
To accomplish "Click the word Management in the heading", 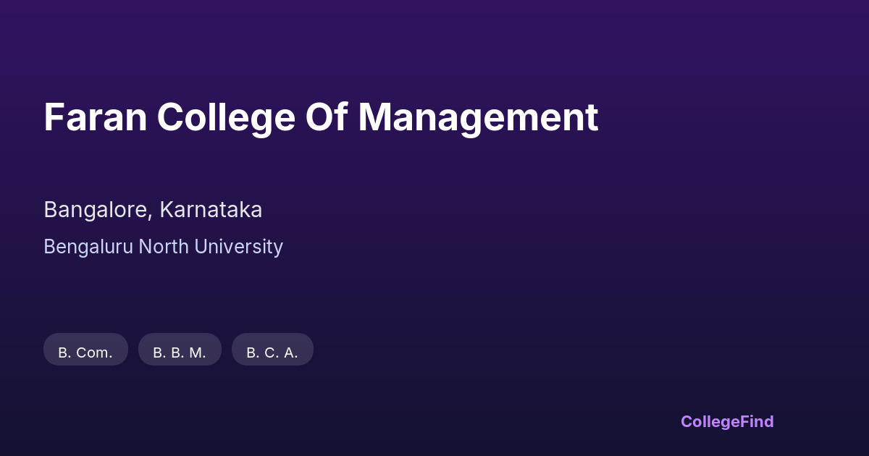I will coord(478,117).
